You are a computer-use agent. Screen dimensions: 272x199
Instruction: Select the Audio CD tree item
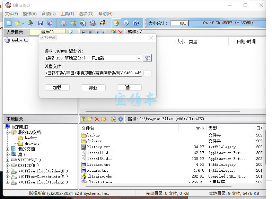click(20, 40)
